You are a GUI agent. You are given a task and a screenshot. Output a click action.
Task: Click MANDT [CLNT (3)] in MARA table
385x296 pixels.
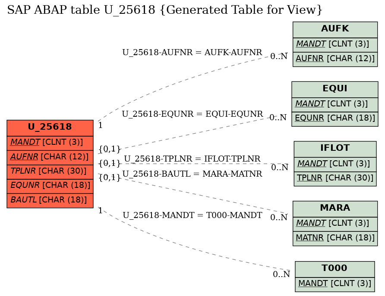pyautogui.click(x=335, y=224)
